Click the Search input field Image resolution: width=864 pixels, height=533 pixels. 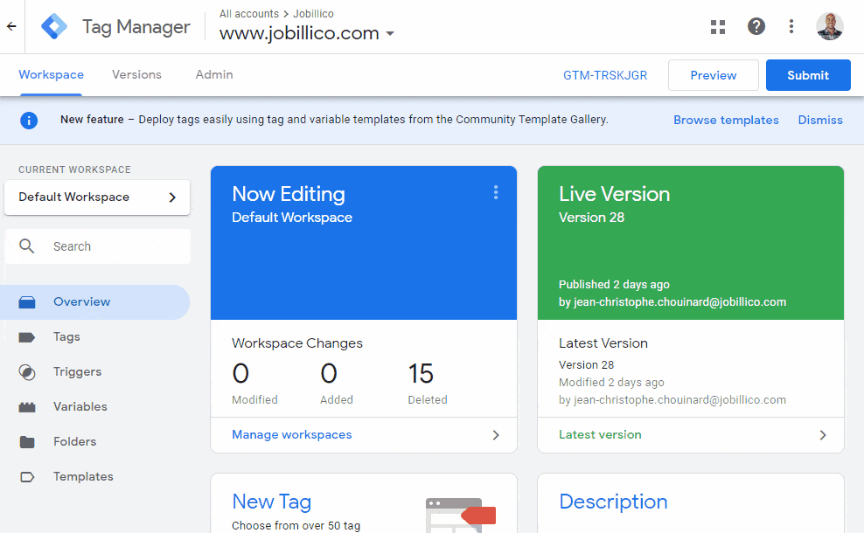pyautogui.click(x=97, y=246)
